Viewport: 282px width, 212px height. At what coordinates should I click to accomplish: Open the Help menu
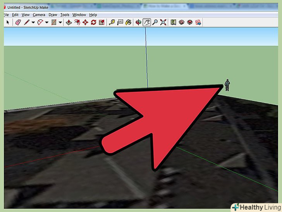pos(93,15)
